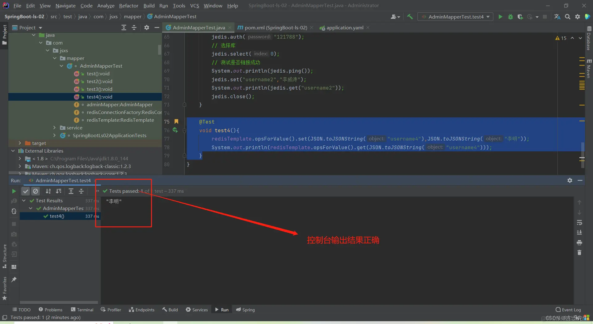Collapse all test results
The height and width of the screenshot is (324, 593).
click(81, 191)
